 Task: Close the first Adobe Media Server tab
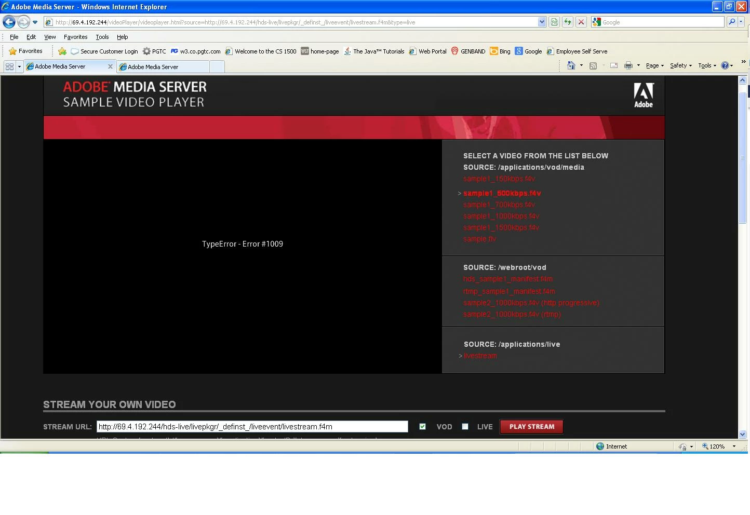pyautogui.click(x=110, y=66)
